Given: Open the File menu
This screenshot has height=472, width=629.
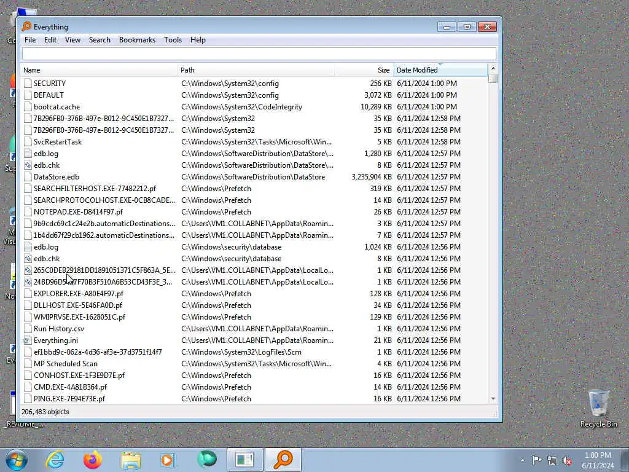Looking at the screenshot, I should coord(30,40).
